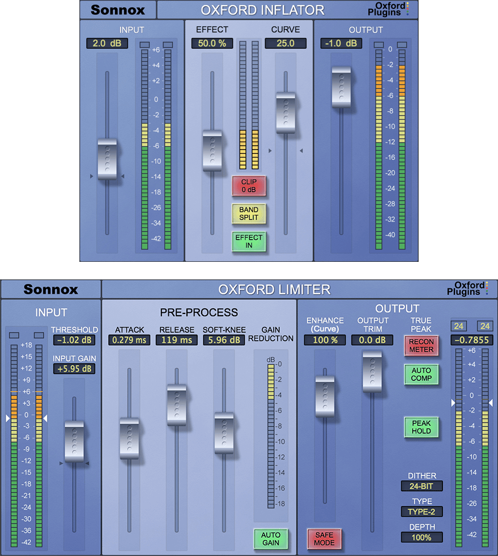Select the THRESHOLD value field showing -1.02 dB
The image size is (498, 556).
74,339
